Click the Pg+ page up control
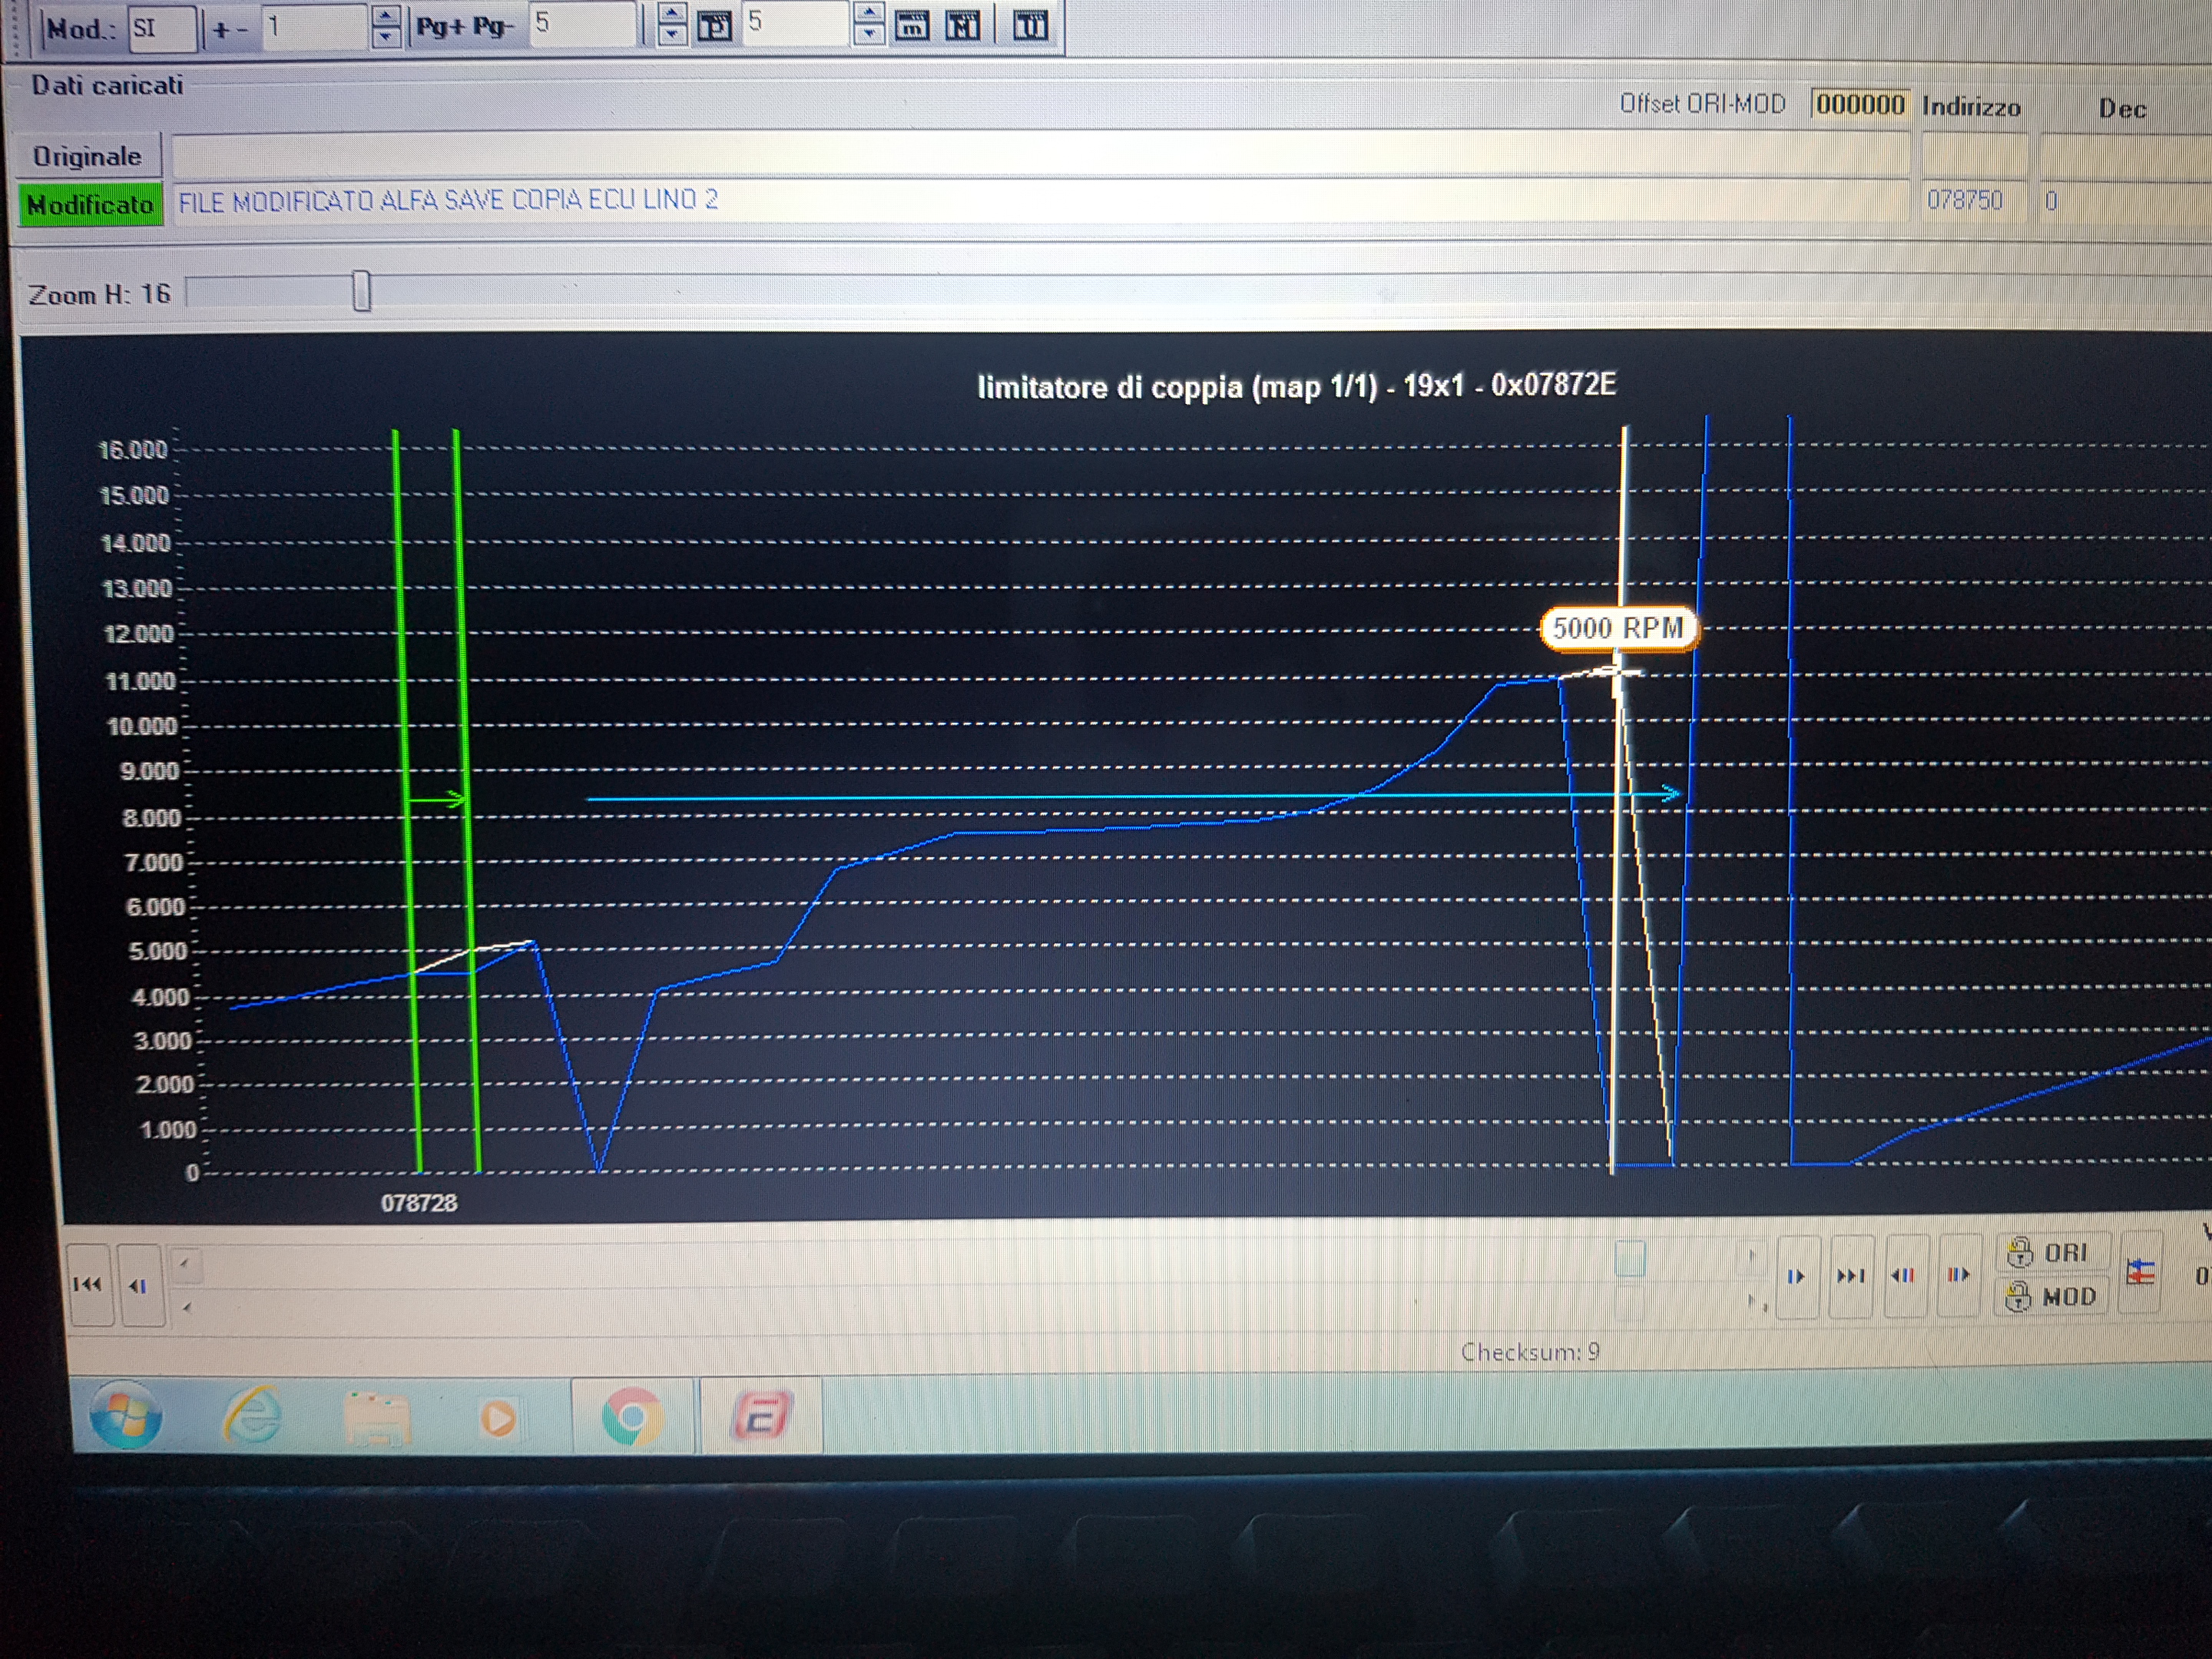 tap(442, 26)
